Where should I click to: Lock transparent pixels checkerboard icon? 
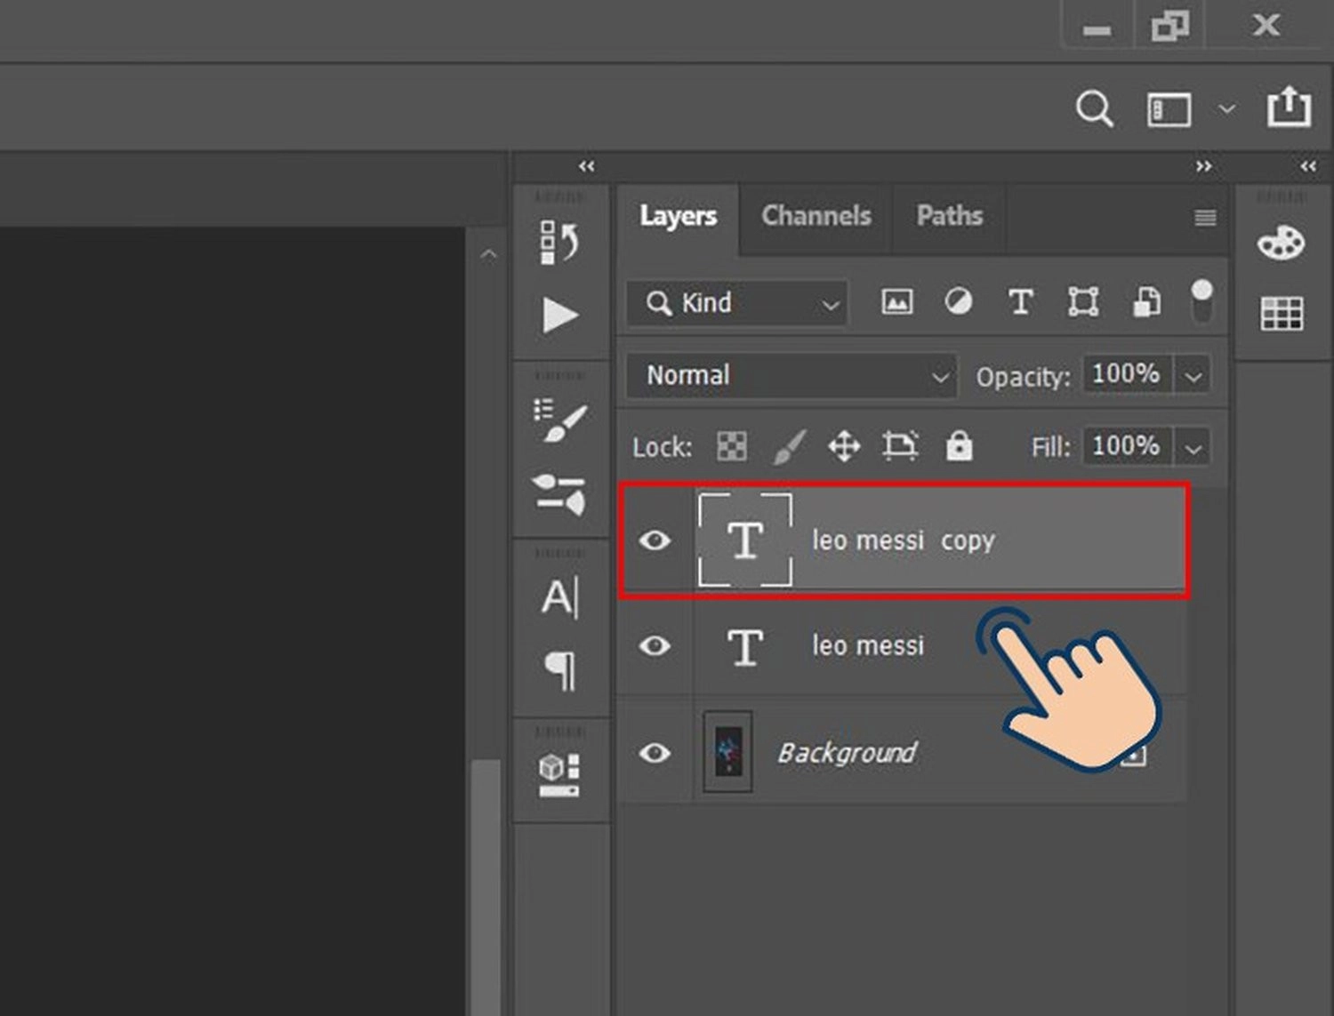tap(732, 446)
